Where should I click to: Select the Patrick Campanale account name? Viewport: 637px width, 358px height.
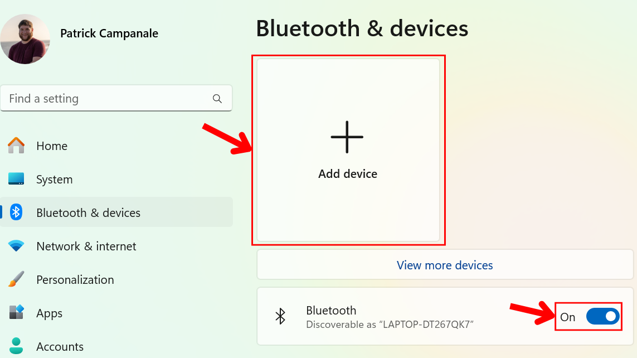(x=109, y=33)
